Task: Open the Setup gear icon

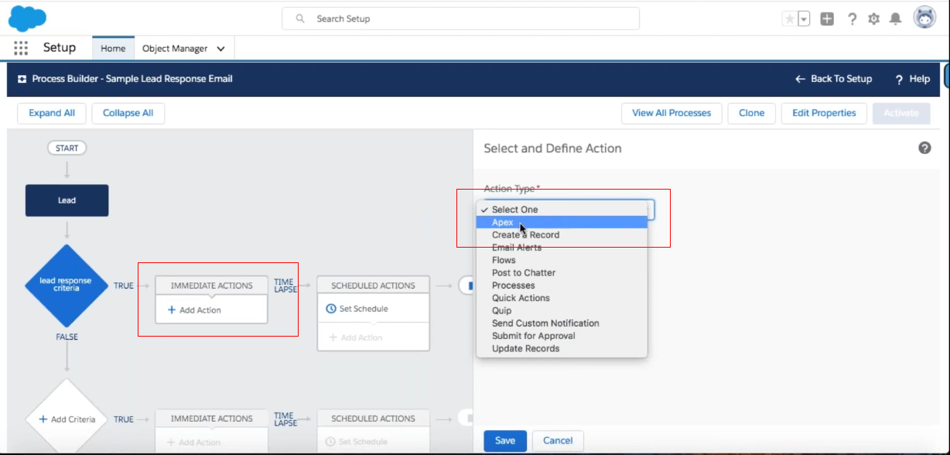Action: tap(874, 19)
